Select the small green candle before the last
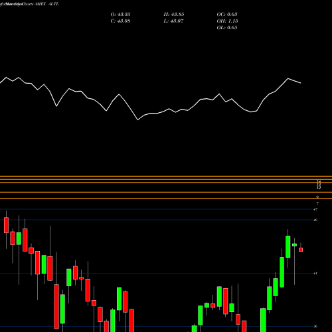The height and width of the screenshot is (332, 332). [294, 245]
